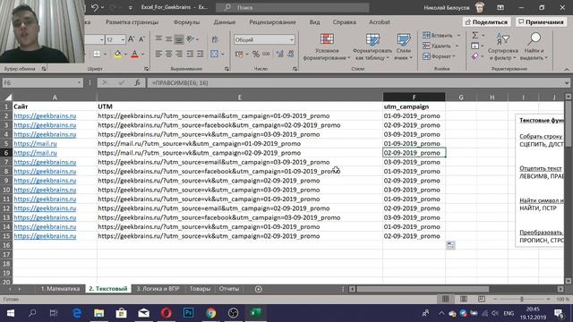
Task: Apply comma style number format
Action: (x=266, y=54)
